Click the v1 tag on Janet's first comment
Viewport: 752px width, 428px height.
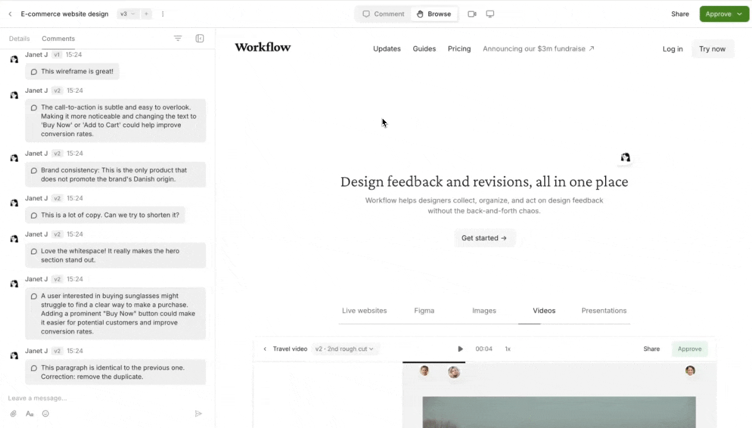[x=57, y=55]
